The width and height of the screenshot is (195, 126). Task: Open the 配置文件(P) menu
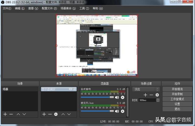click(49, 8)
